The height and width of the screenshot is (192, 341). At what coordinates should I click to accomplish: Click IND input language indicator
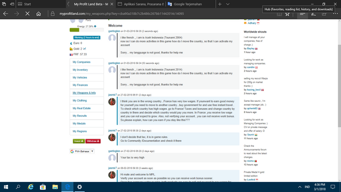pyautogui.click(x=307, y=187)
